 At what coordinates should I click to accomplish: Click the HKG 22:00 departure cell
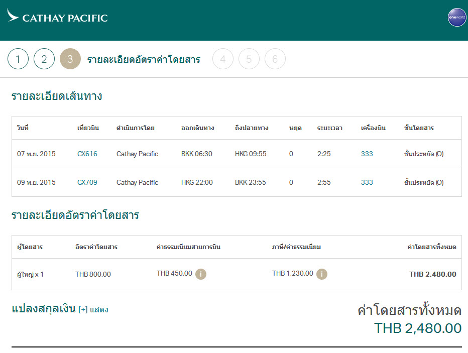click(x=197, y=182)
